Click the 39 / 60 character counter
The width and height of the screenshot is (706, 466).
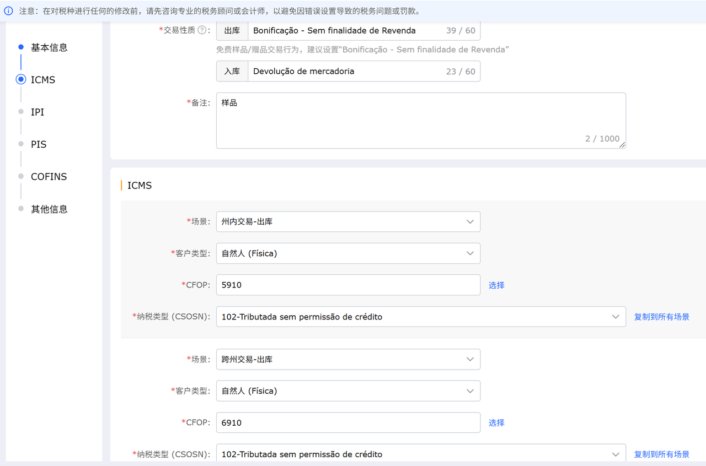click(x=461, y=31)
